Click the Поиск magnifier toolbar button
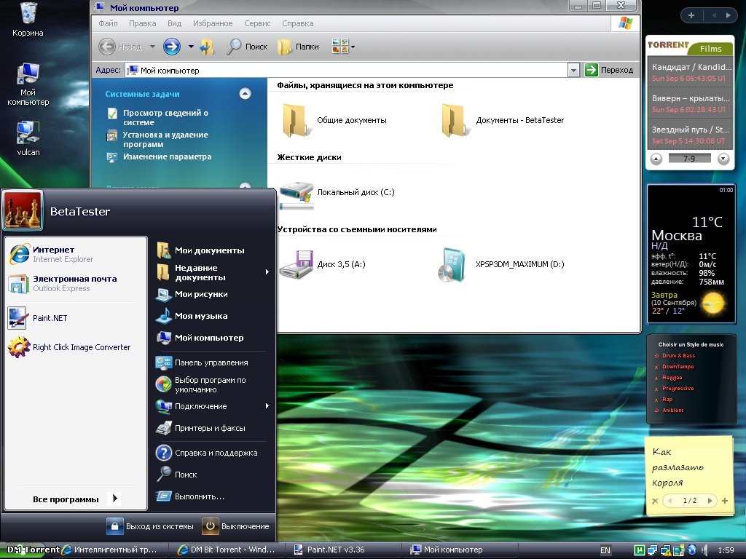 (x=247, y=47)
